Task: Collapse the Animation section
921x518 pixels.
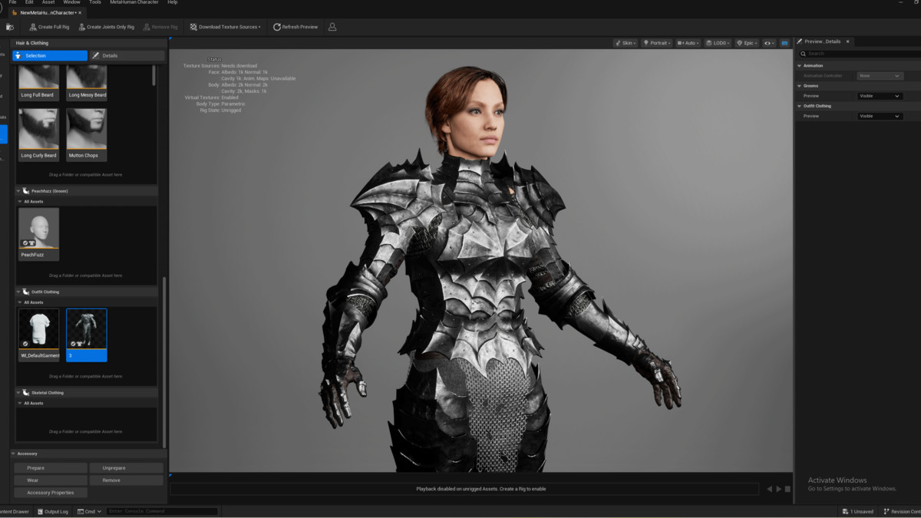Action: click(800, 66)
